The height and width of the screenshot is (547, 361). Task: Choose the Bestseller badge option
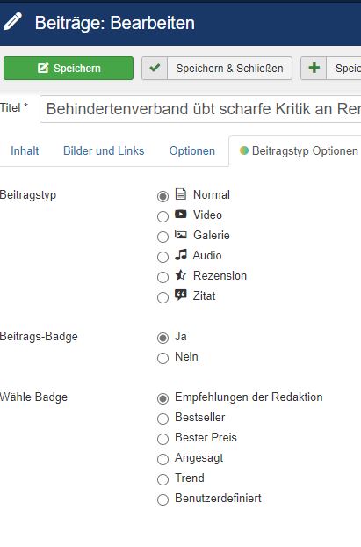point(162,419)
